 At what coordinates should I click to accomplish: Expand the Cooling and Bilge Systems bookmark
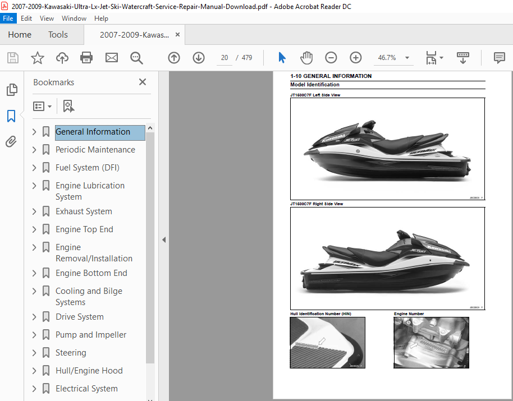tap(34, 291)
